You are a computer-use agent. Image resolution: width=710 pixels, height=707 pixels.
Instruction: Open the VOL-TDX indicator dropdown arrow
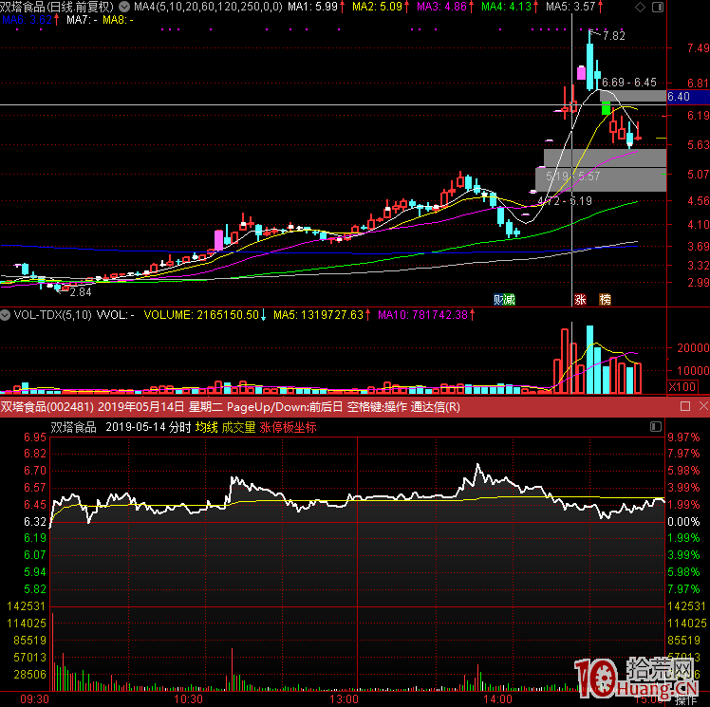[6, 314]
